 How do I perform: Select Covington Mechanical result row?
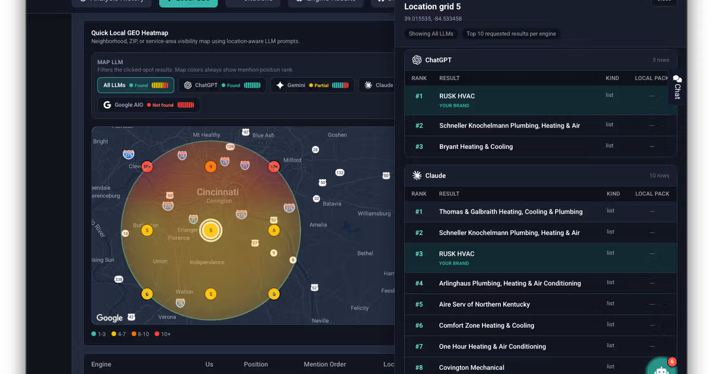point(540,367)
